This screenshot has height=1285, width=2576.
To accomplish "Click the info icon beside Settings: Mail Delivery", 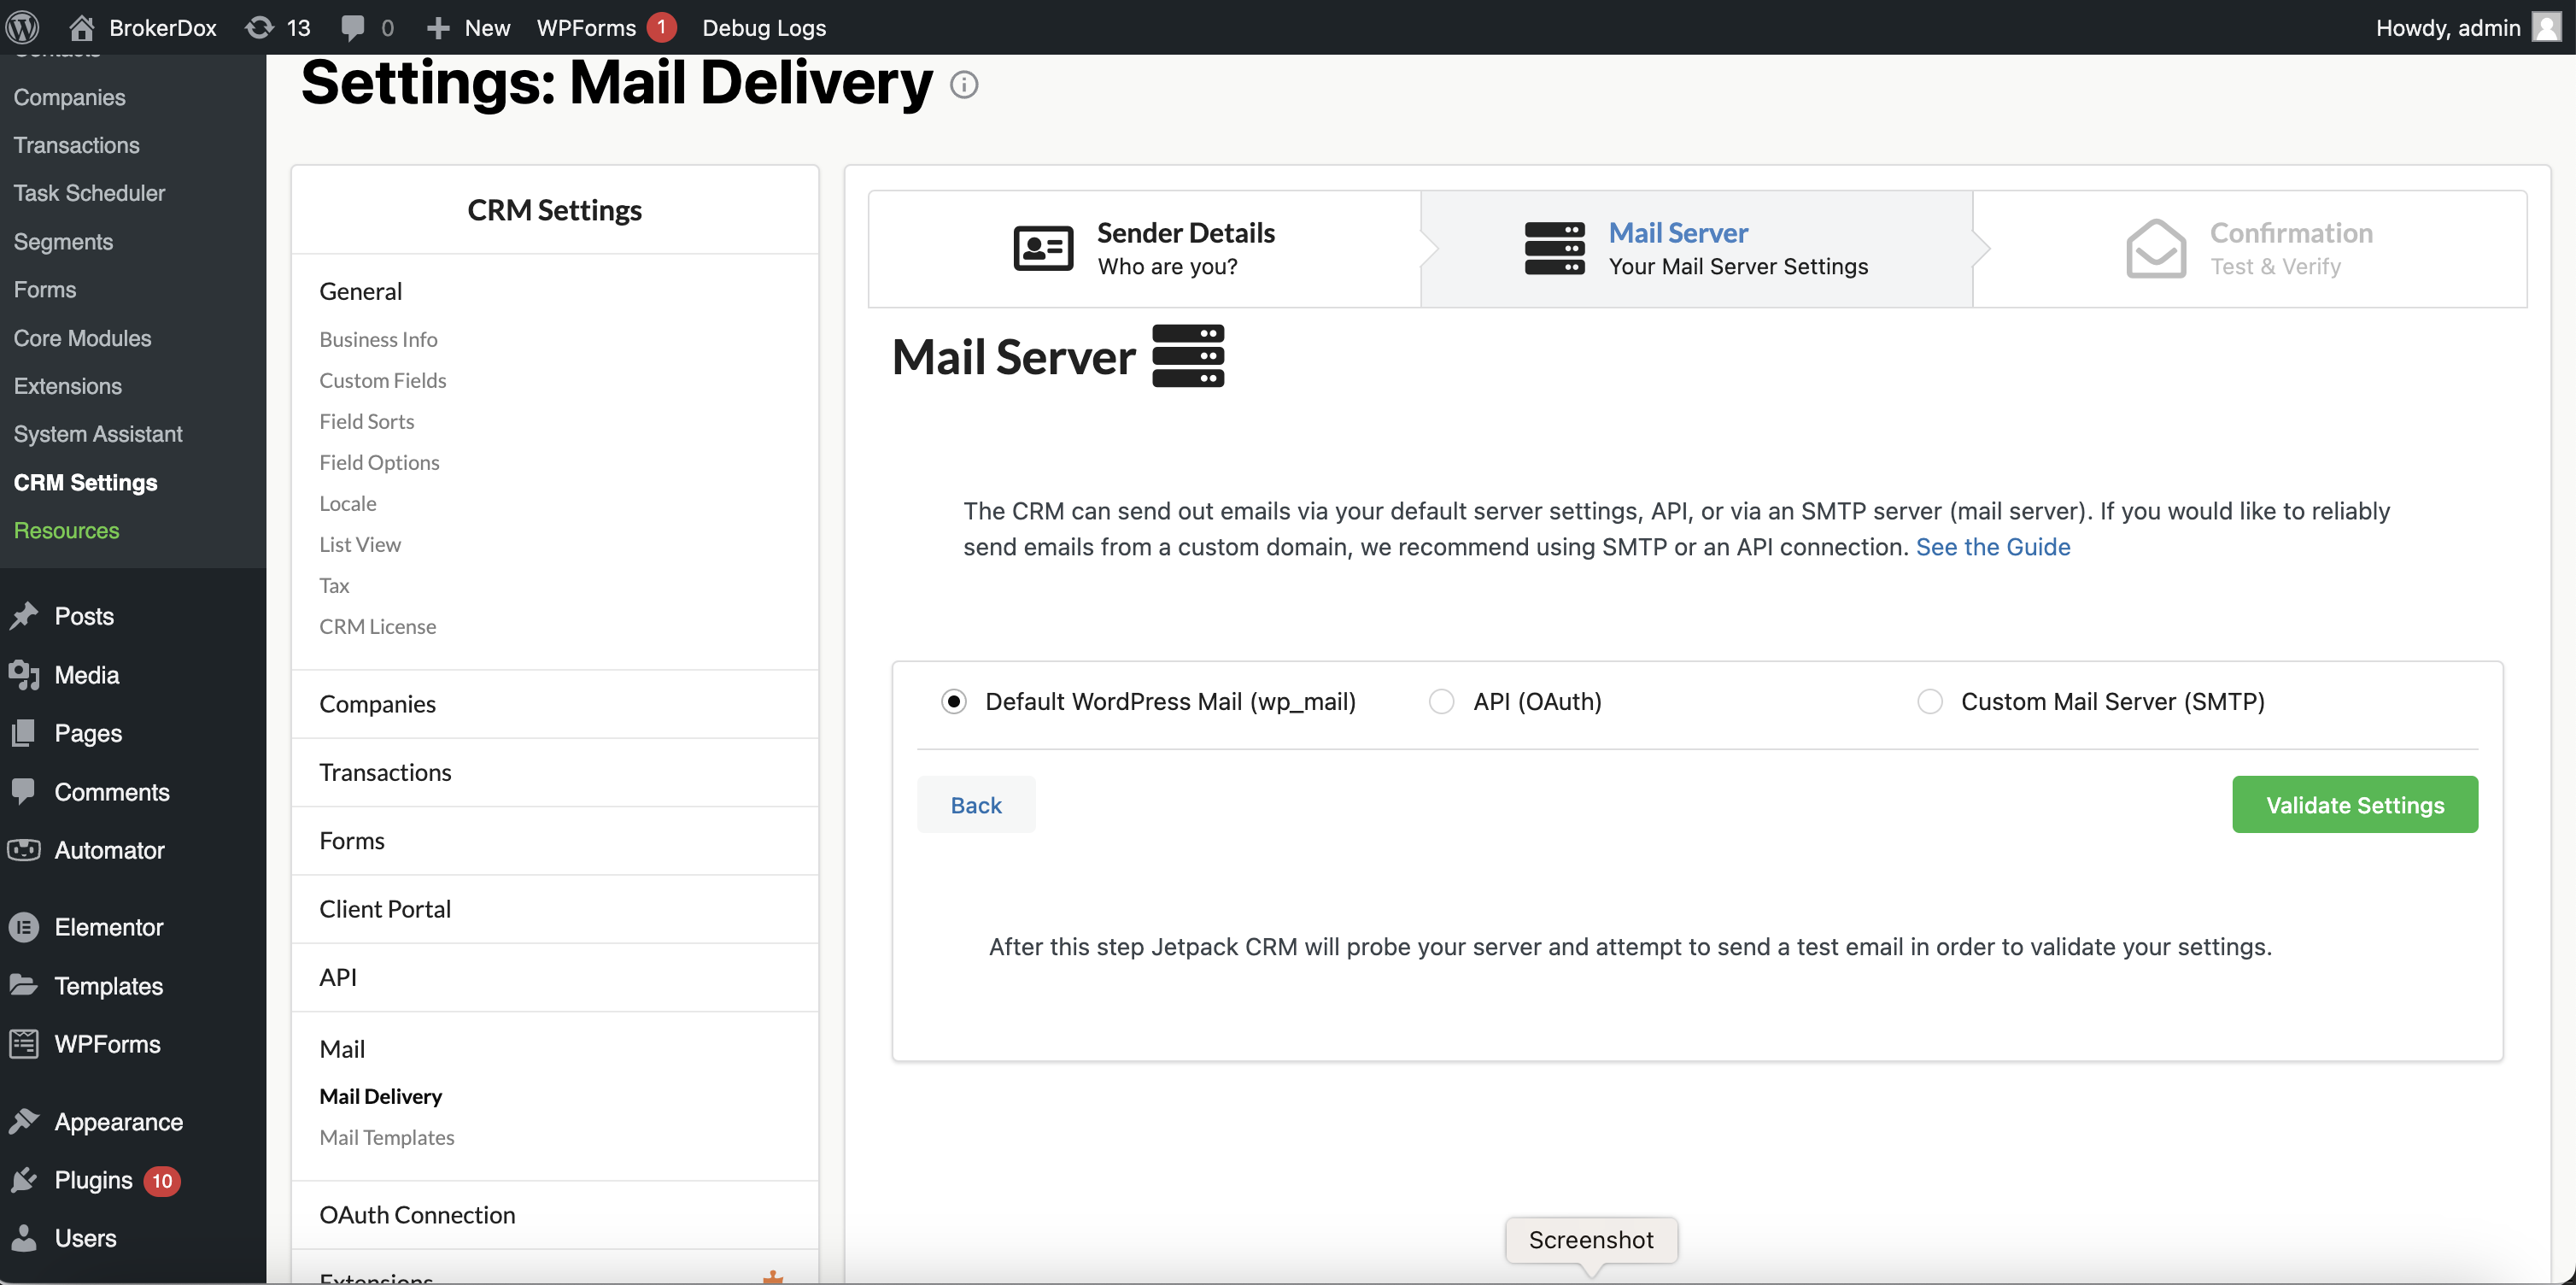I will [x=964, y=85].
